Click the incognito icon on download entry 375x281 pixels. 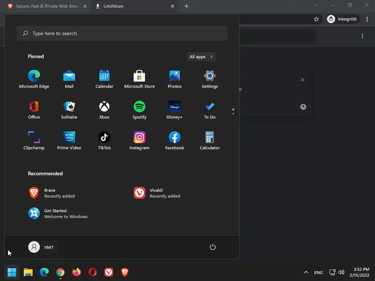303,107
